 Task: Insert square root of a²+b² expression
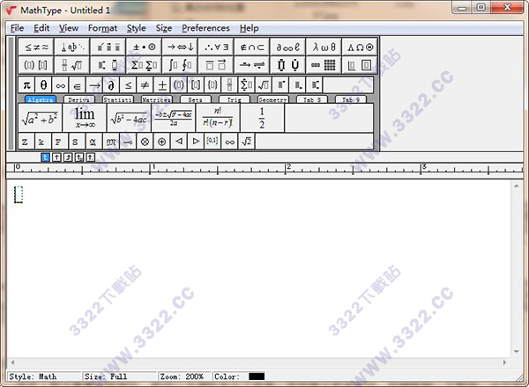coord(41,118)
